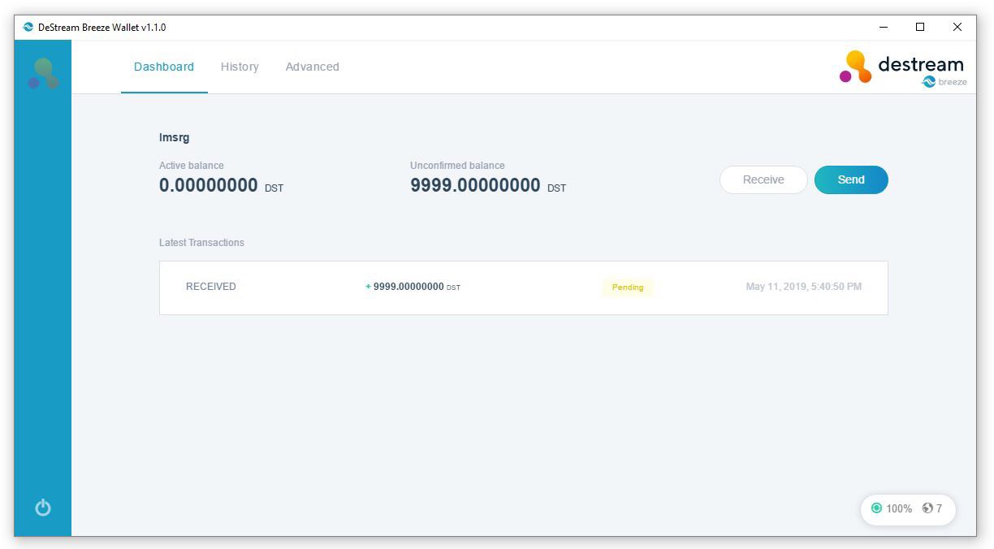
Task: Open the Dashboard tab
Action: point(164,67)
